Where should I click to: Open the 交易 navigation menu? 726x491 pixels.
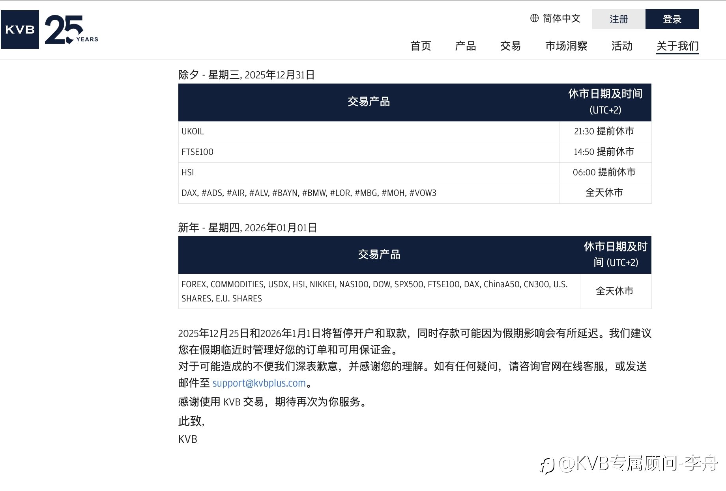(510, 46)
